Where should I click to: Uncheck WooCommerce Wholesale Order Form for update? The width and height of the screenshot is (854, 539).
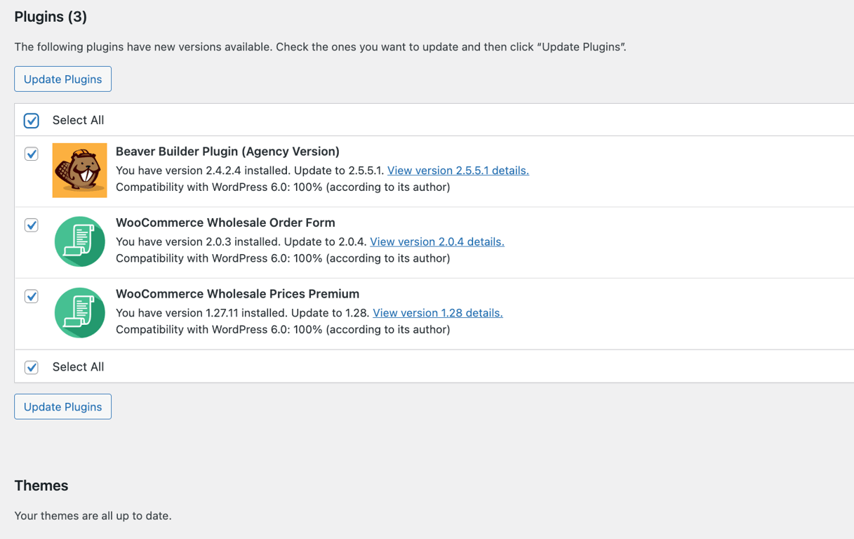[31, 225]
